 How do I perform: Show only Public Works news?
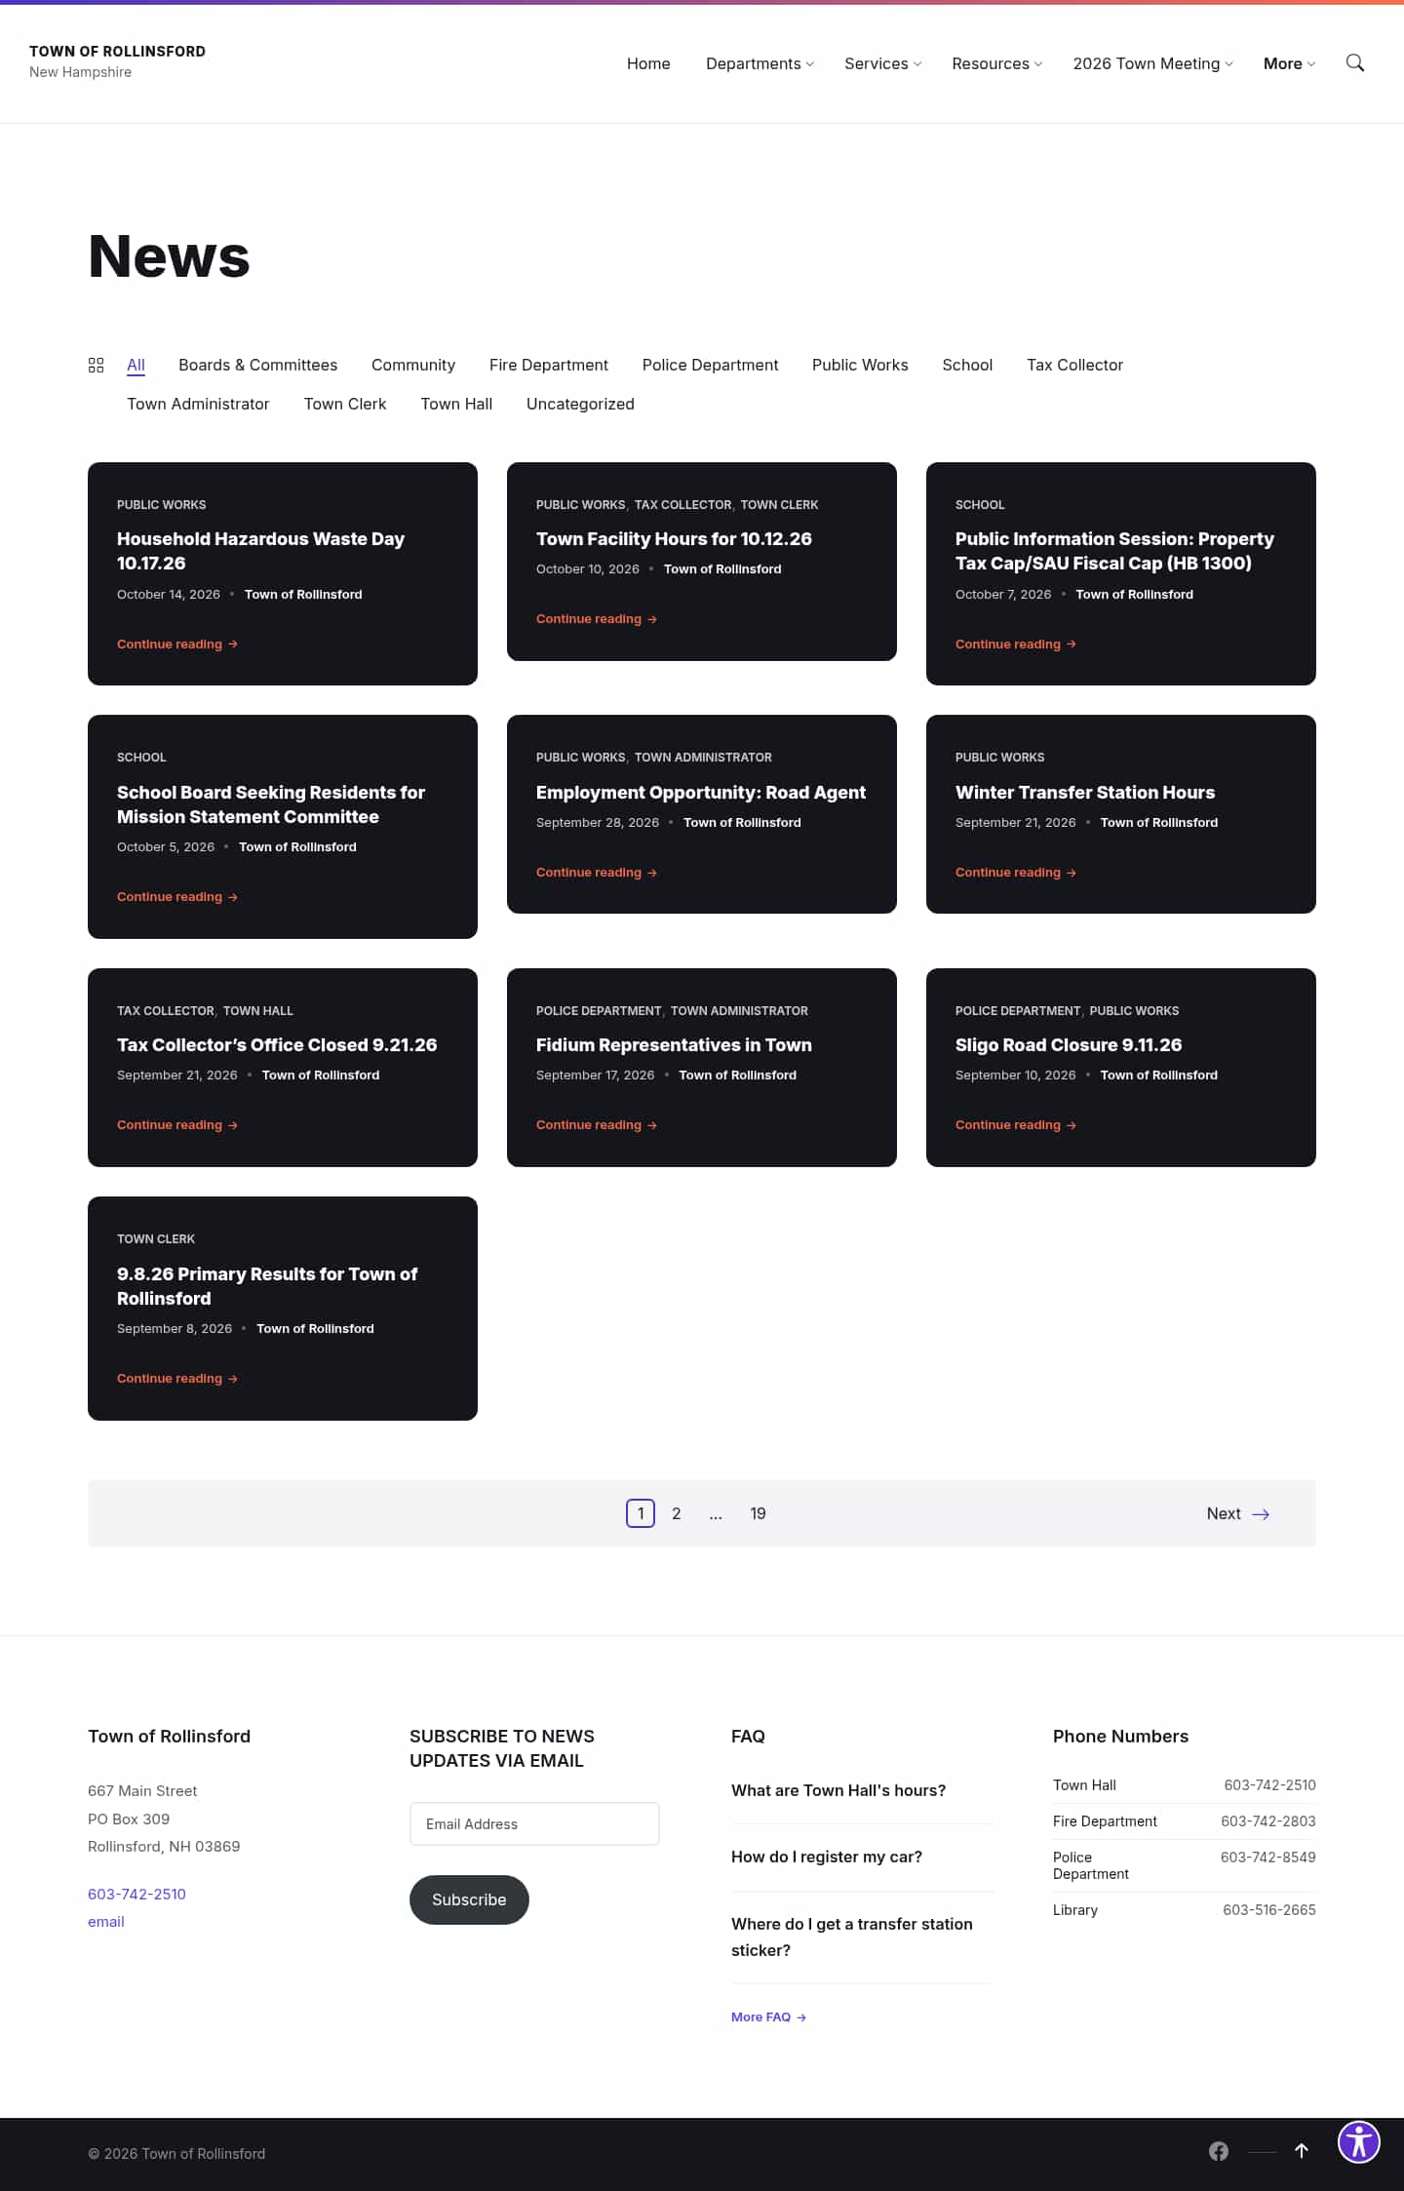(x=860, y=365)
